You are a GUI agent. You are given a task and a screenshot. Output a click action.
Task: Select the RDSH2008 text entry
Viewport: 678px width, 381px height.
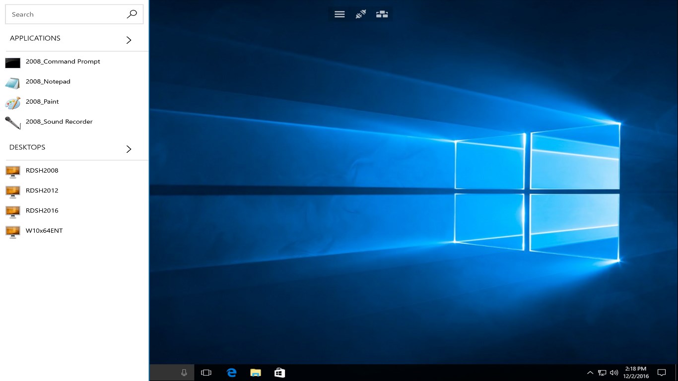point(42,170)
